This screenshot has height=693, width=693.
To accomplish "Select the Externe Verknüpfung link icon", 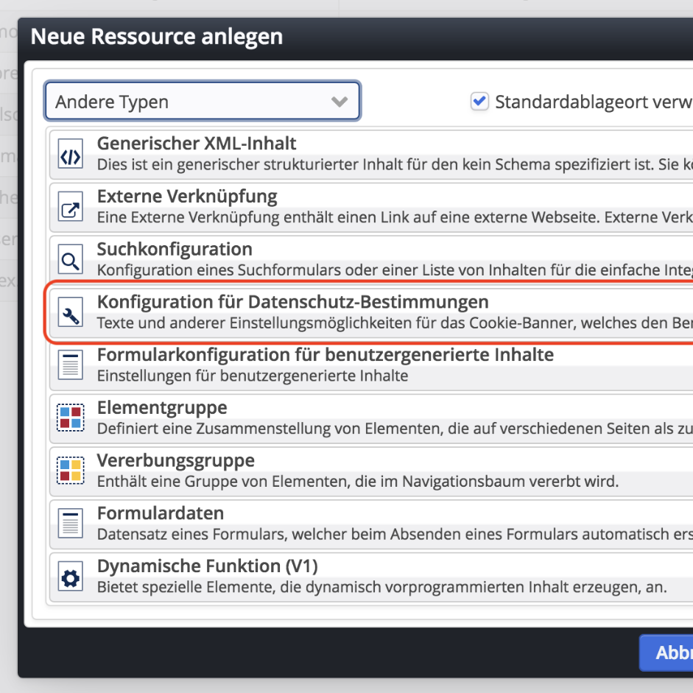I will 70,207.
